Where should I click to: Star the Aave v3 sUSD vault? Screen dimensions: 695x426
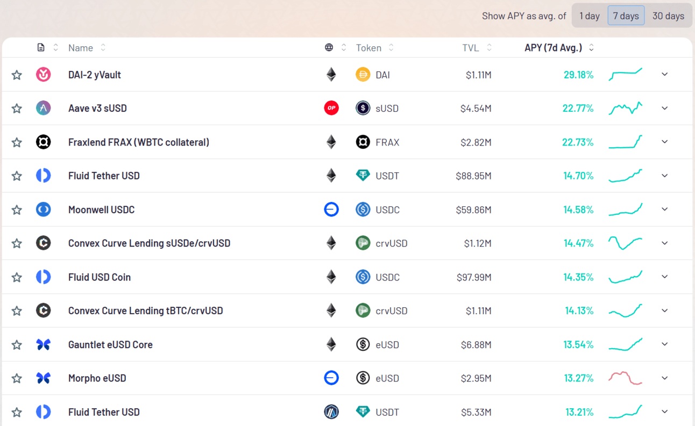pos(17,109)
